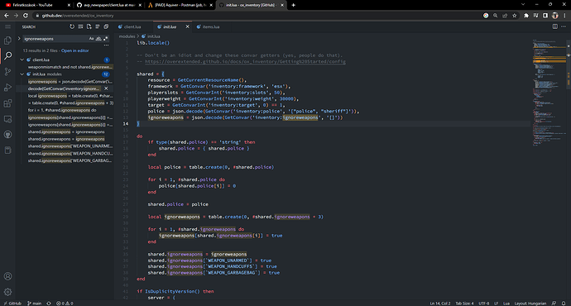Toggle Use Regular Expression in search
Image resolution: width=571 pixels, height=306 pixels.
pos(106,38)
